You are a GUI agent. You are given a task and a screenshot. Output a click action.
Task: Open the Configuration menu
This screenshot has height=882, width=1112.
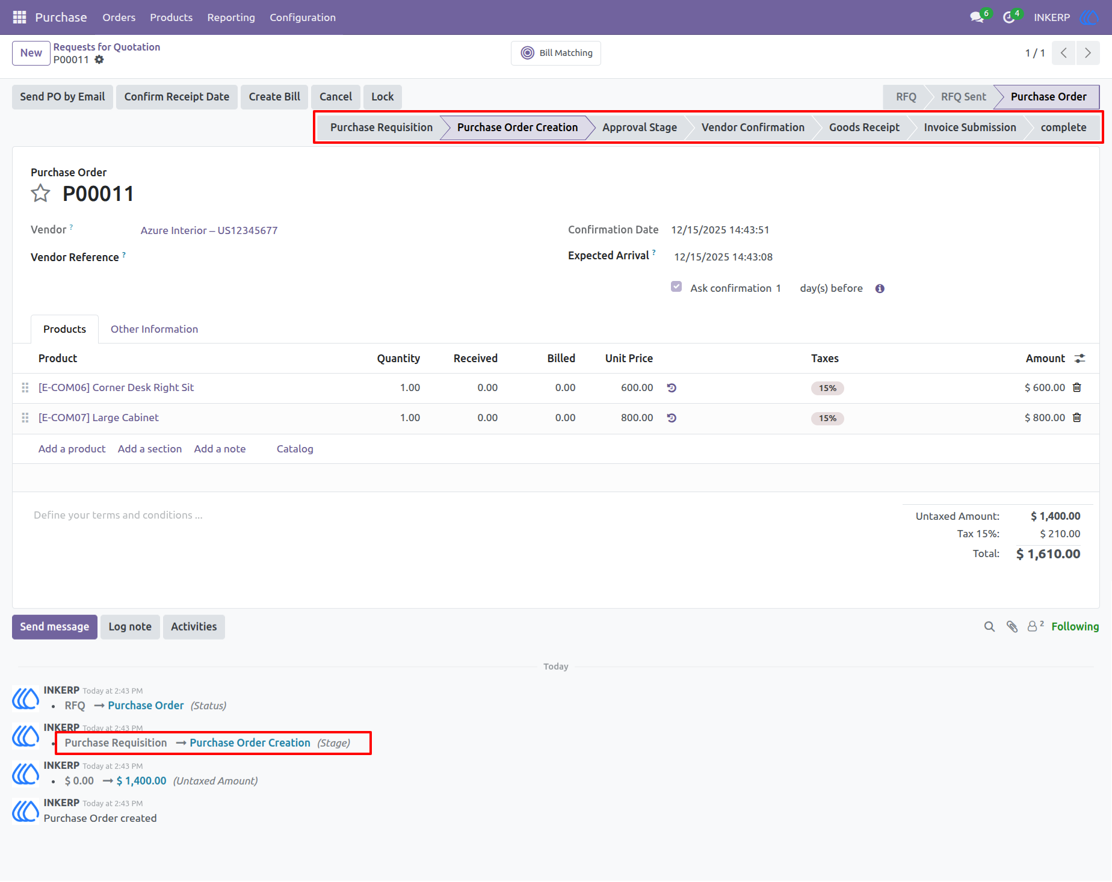pyautogui.click(x=303, y=17)
